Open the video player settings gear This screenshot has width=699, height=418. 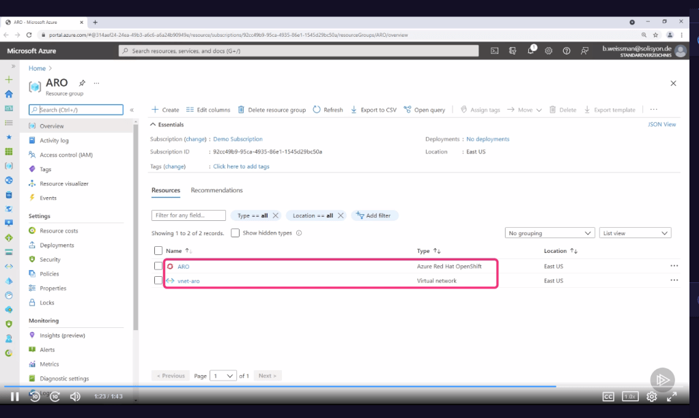click(x=651, y=396)
